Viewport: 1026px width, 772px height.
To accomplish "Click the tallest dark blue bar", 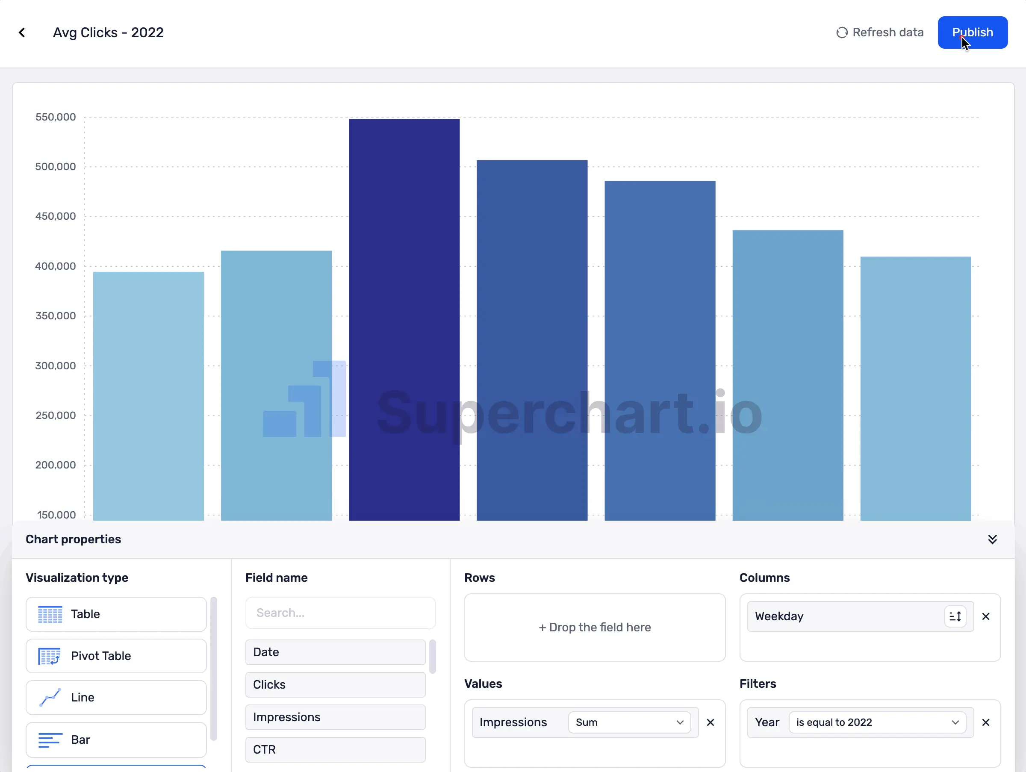I will pos(404,319).
